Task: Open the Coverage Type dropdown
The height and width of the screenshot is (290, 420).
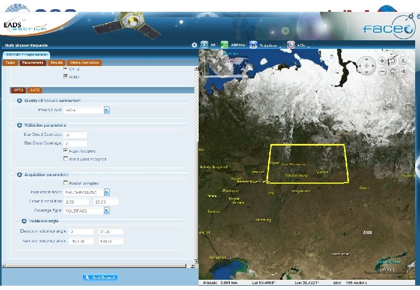Action: click(107, 211)
